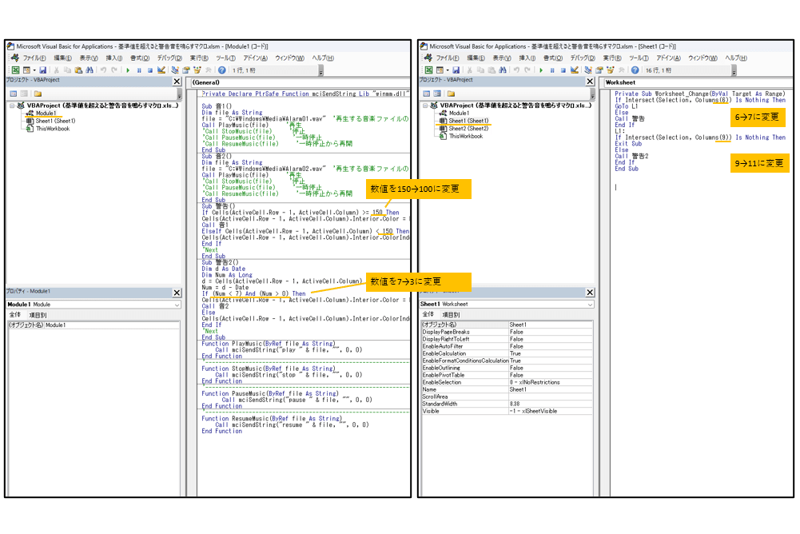
Task: Click the Cut icon in Module1 window
Action: pos(56,70)
